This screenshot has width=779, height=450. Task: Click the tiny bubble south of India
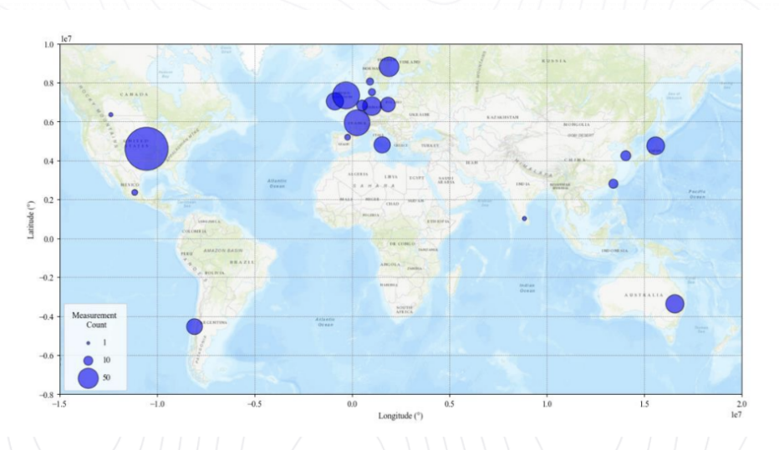pos(524,219)
